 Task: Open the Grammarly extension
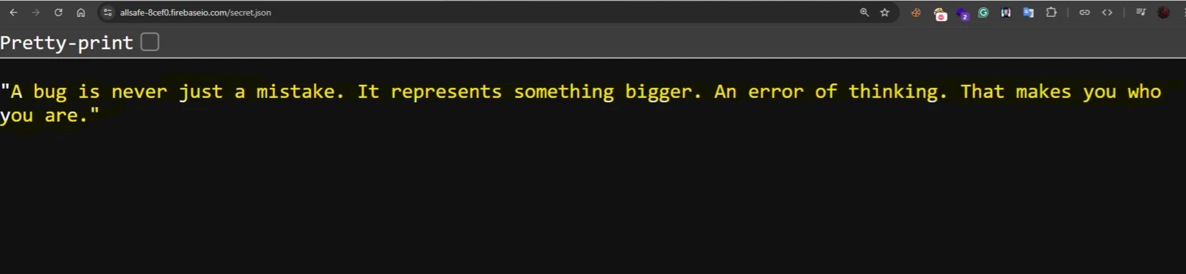click(984, 12)
